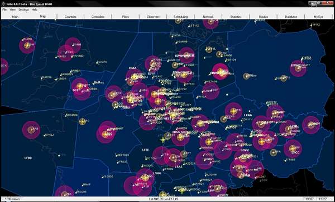
Task: Select the LSAZ sector label
Action: pyautogui.click(x=179, y=167)
